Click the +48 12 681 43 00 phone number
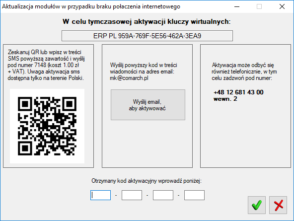Screen dimensions: 294x221 238,92
